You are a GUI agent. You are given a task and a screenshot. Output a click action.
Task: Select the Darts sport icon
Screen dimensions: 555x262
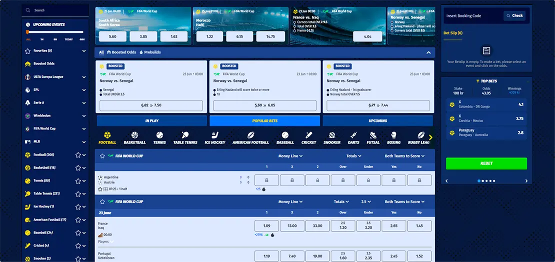pyautogui.click(x=353, y=135)
